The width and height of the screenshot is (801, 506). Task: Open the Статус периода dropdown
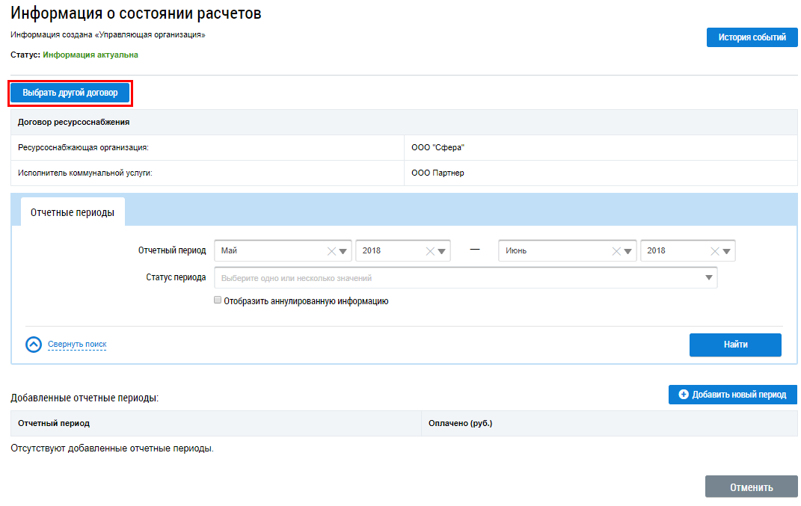[x=708, y=278]
